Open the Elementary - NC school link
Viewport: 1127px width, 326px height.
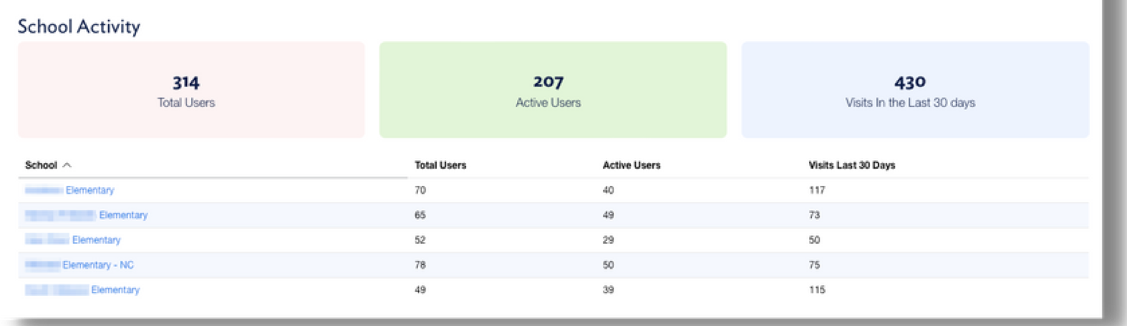click(97, 265)
